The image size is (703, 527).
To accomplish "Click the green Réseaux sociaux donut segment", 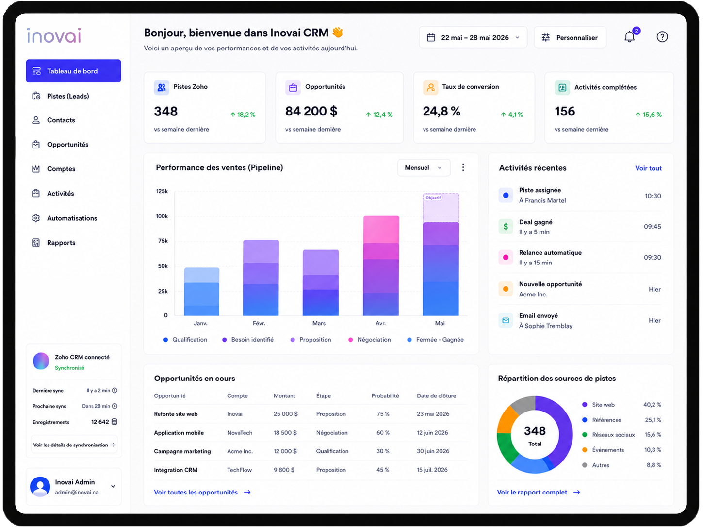I will tap(506, 446).
